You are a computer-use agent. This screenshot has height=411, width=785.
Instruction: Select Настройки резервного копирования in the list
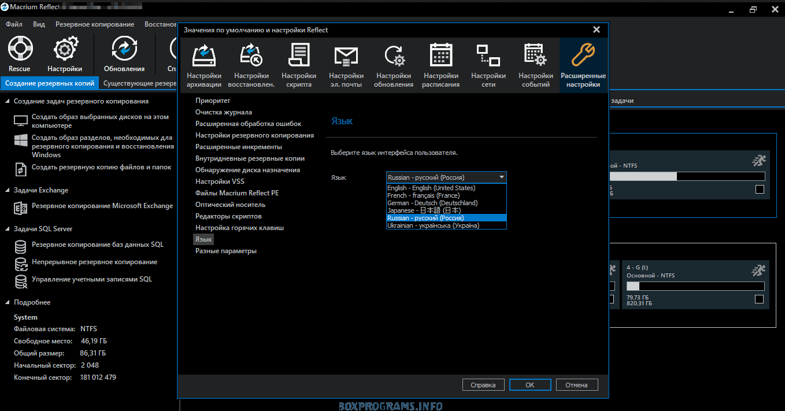[x=255, y=135]
